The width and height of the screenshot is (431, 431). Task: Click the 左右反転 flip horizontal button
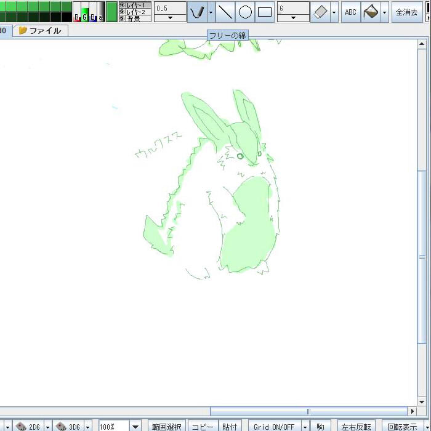click(356, 427)
